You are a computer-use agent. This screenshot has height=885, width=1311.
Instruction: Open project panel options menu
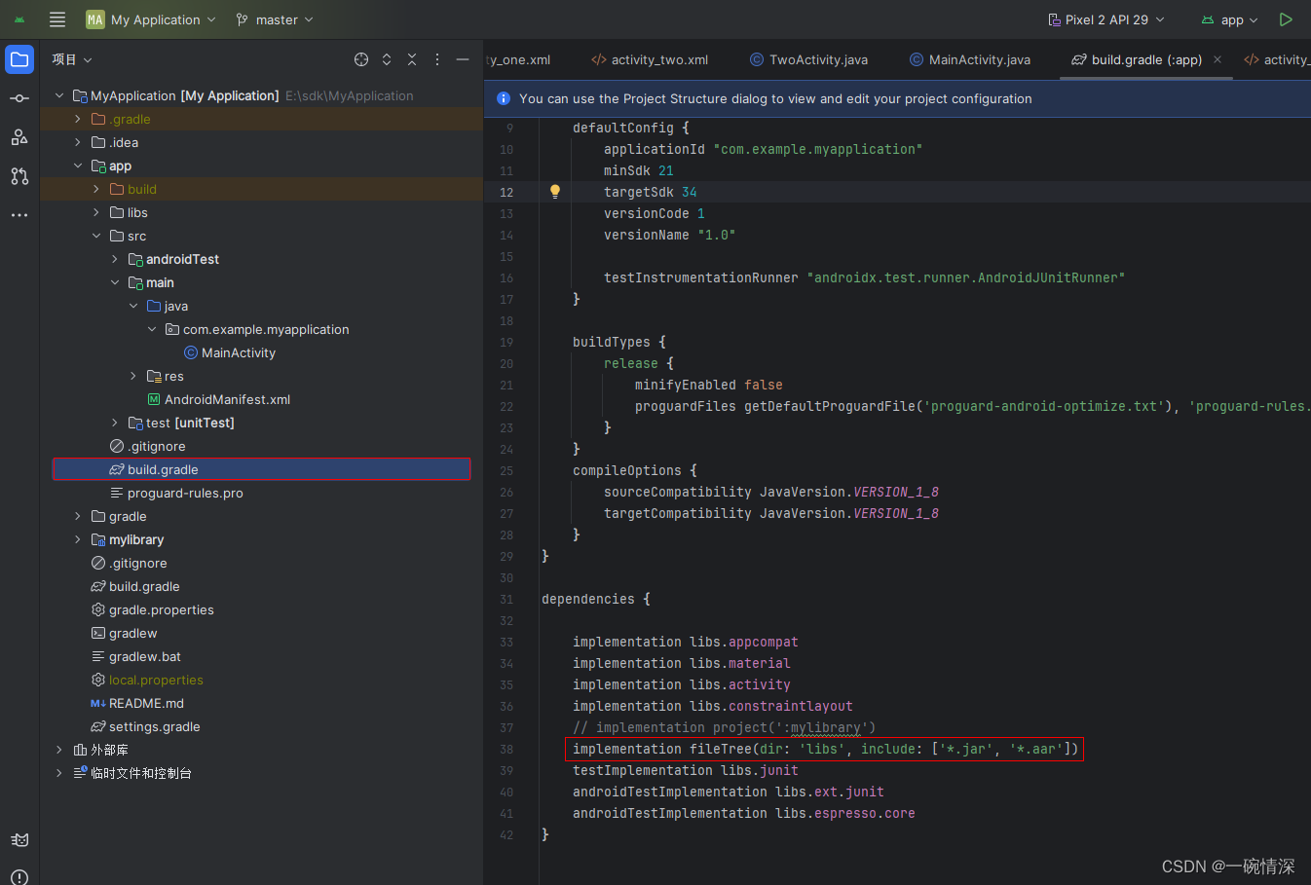coord(437,59)
